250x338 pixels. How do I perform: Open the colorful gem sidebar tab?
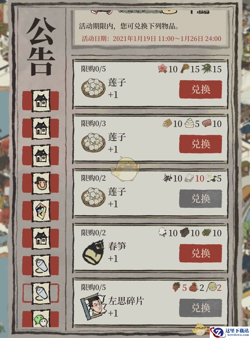coord(41,210)
